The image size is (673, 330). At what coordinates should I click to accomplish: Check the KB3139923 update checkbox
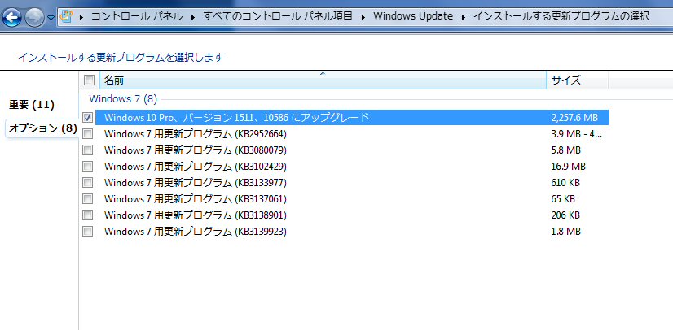[87, 232]
